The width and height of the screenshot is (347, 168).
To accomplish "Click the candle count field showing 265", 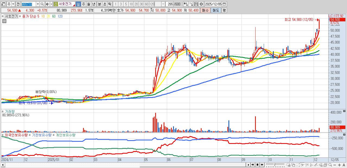I will click(170, 4).
